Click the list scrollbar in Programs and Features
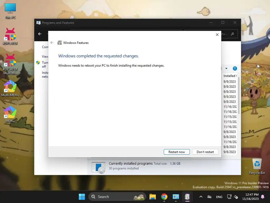 (239, 95)
